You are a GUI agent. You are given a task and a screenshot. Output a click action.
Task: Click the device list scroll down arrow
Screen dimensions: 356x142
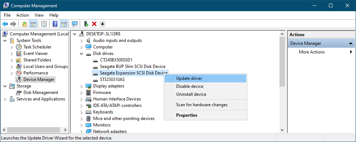pyautogui.click(x=282, y=130)
